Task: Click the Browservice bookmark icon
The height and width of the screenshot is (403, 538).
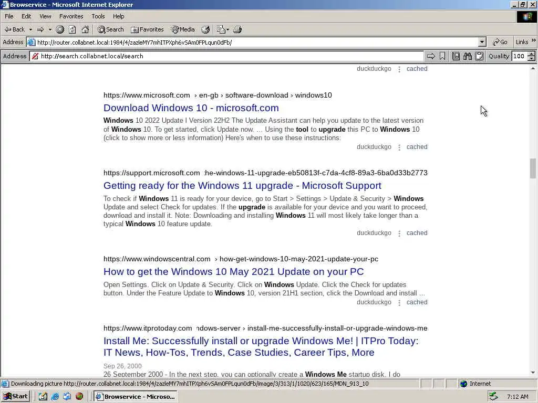Action: (442, 56)
